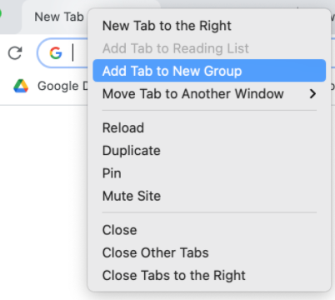Click the green window button at top-left
Image resolution: width=335 pixels, height=300 pixels.
(1, 13)
